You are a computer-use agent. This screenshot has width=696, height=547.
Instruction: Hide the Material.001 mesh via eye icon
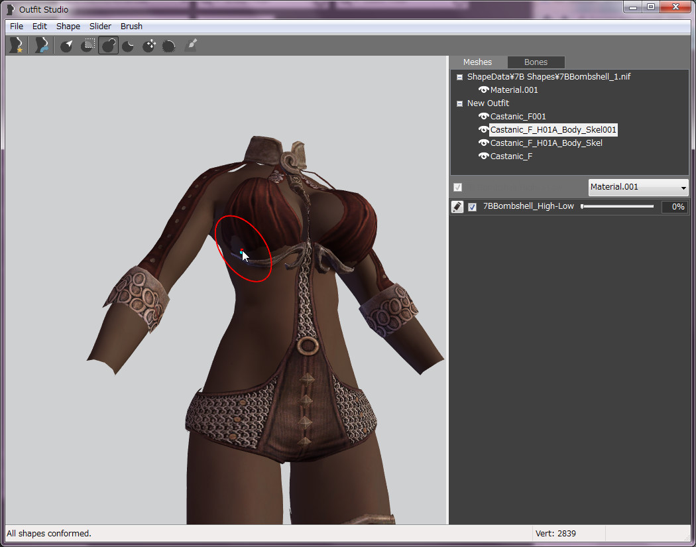pos(483,90)
